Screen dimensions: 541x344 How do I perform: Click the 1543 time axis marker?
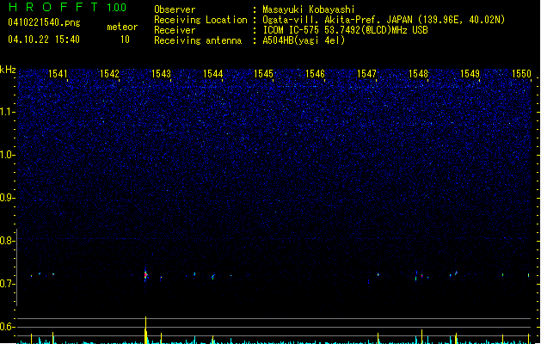(161, 74)
